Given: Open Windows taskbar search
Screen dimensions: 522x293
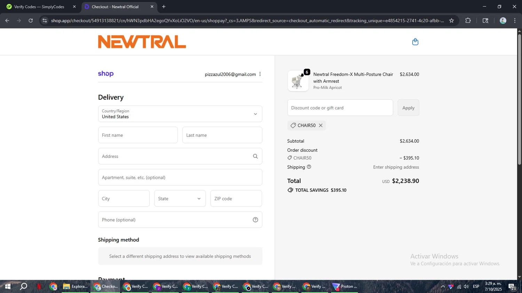Looking at the screenshot, I should pyautogui.click(x=23, y=286).
